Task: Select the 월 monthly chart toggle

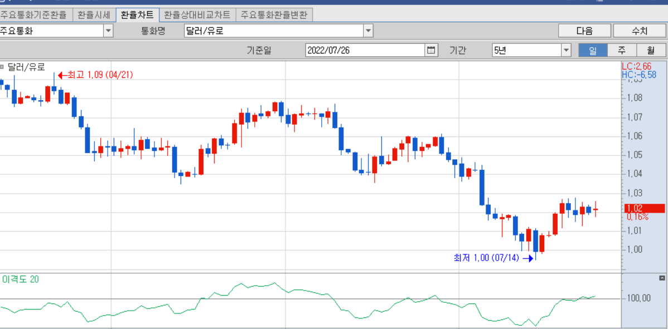Action: 651,50
